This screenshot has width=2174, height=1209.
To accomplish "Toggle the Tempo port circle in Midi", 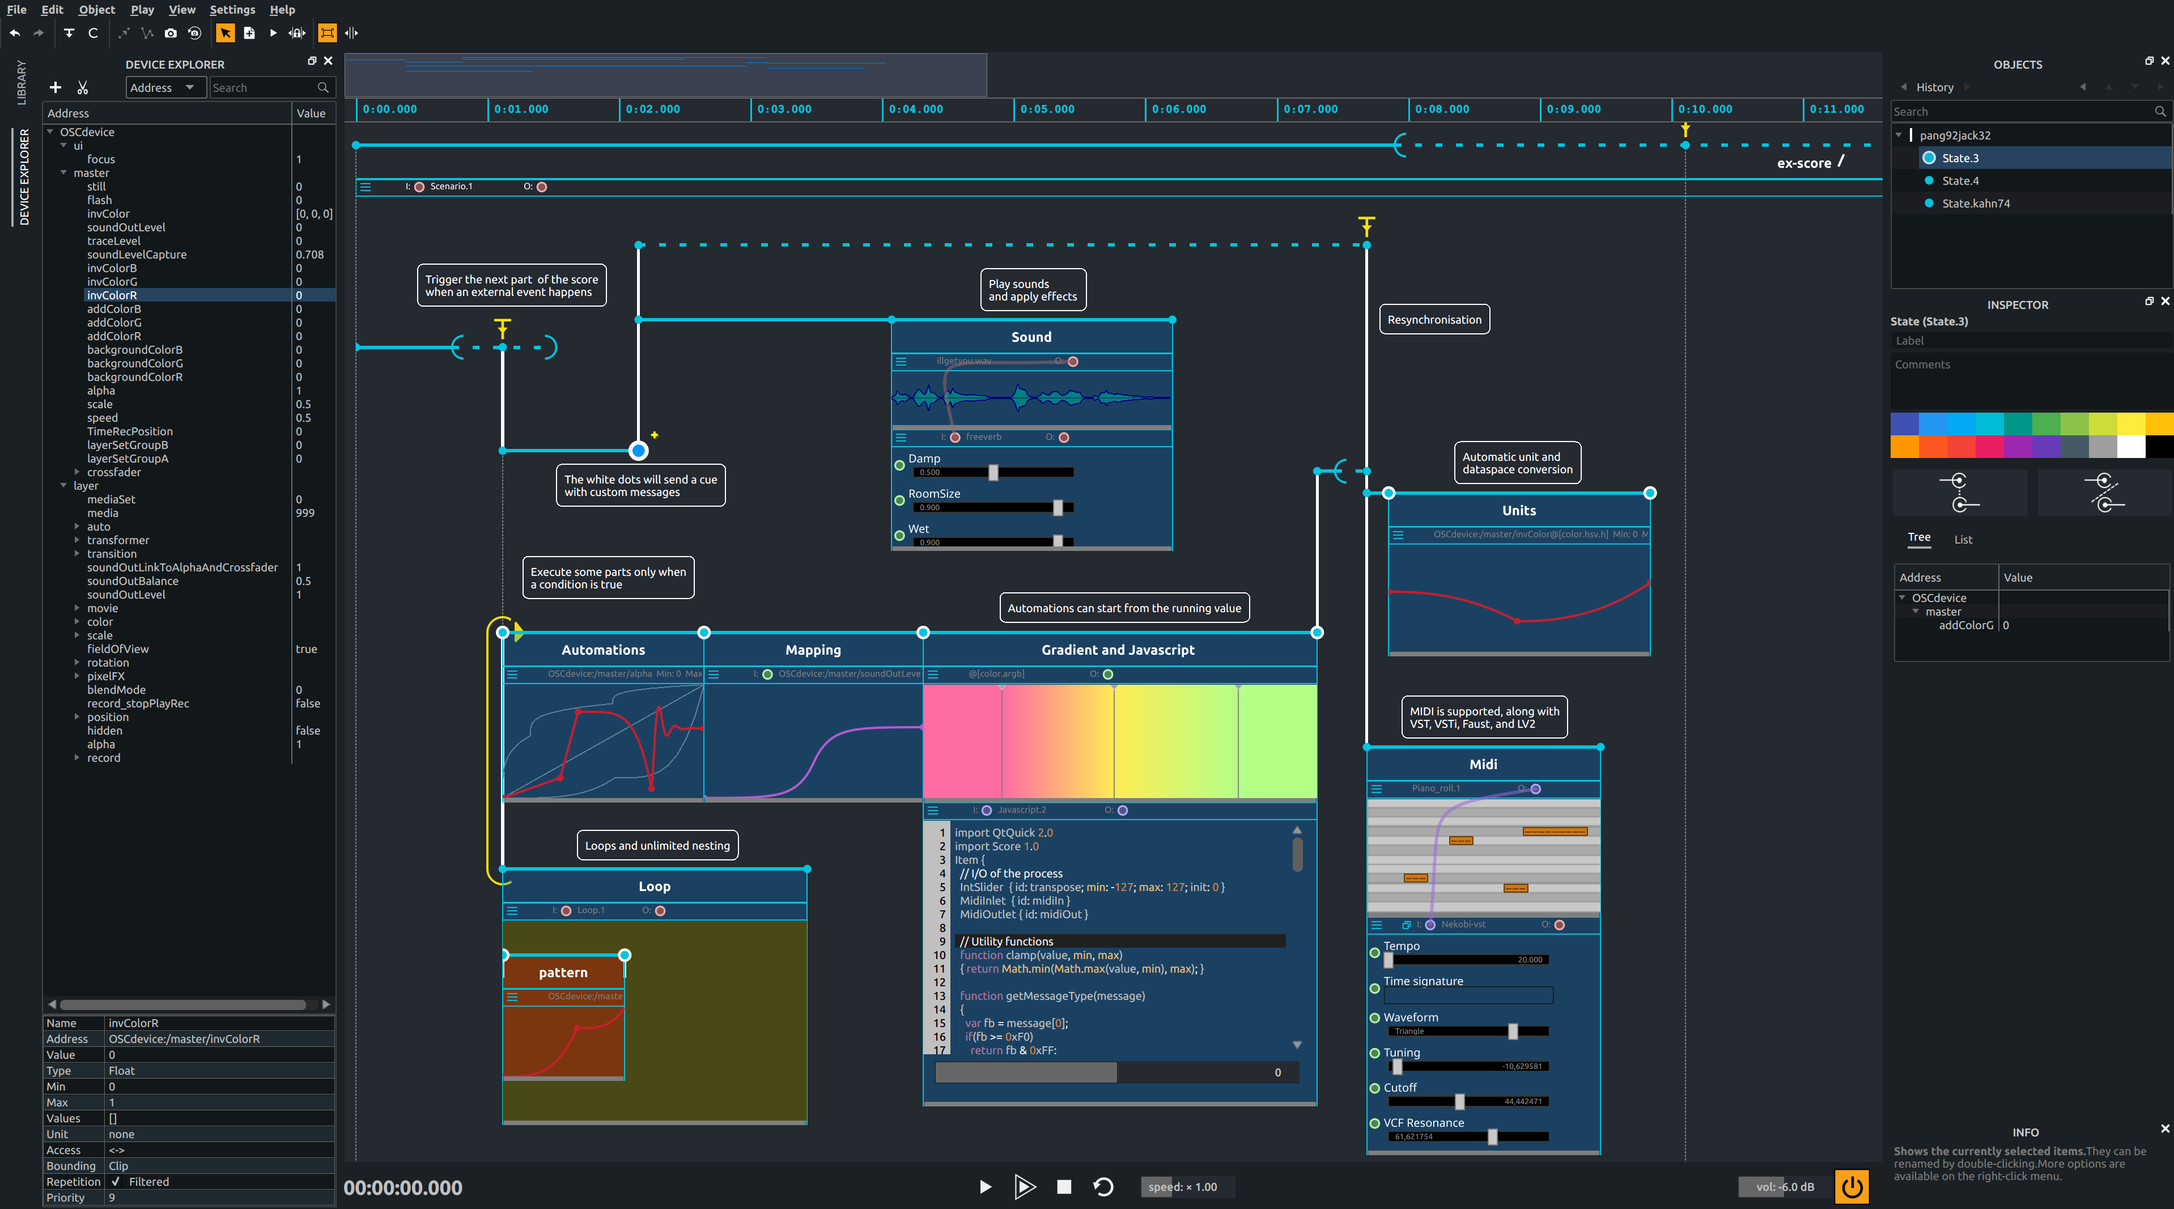I will pyautogui.click(x=1374, y=952).
